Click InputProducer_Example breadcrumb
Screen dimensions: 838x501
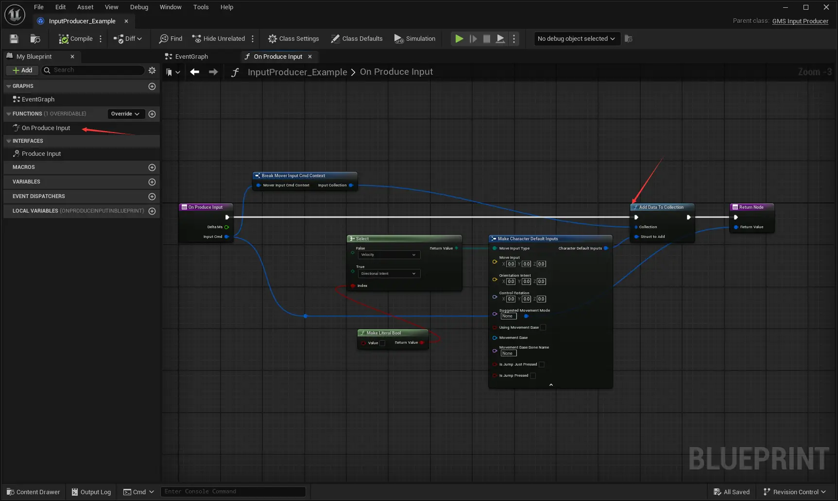tap(297, 72)
